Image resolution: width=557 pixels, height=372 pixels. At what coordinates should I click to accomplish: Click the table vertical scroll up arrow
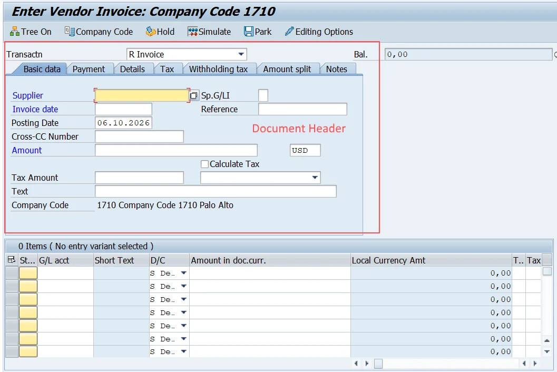[547, 340]
